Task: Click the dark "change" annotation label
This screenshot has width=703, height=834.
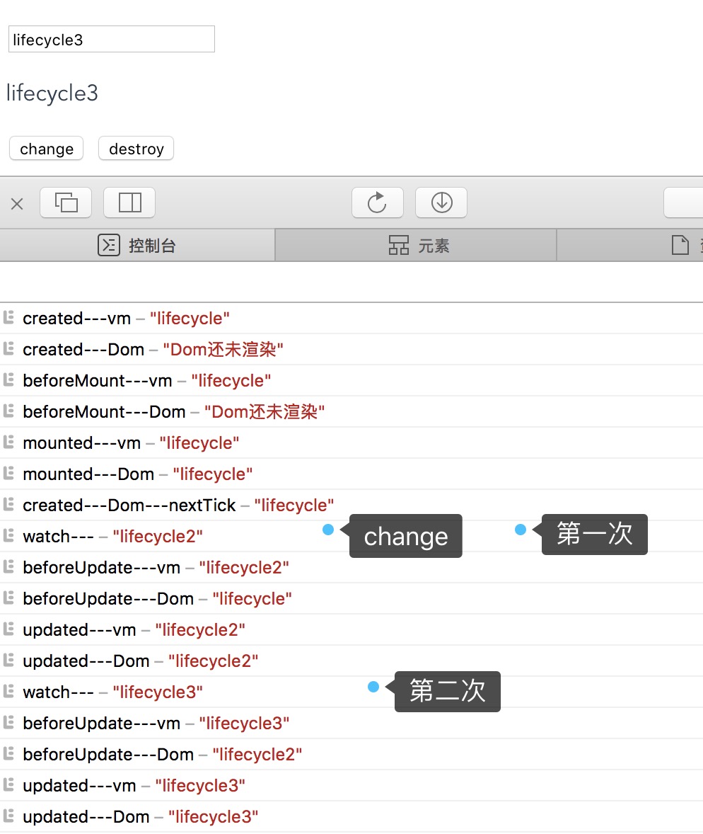Action: click(x=405, y=537)
